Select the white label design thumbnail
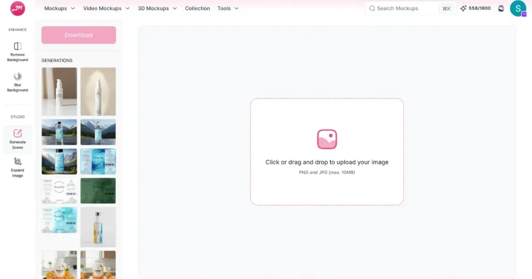Screen dimensions: 532x279 59,191
